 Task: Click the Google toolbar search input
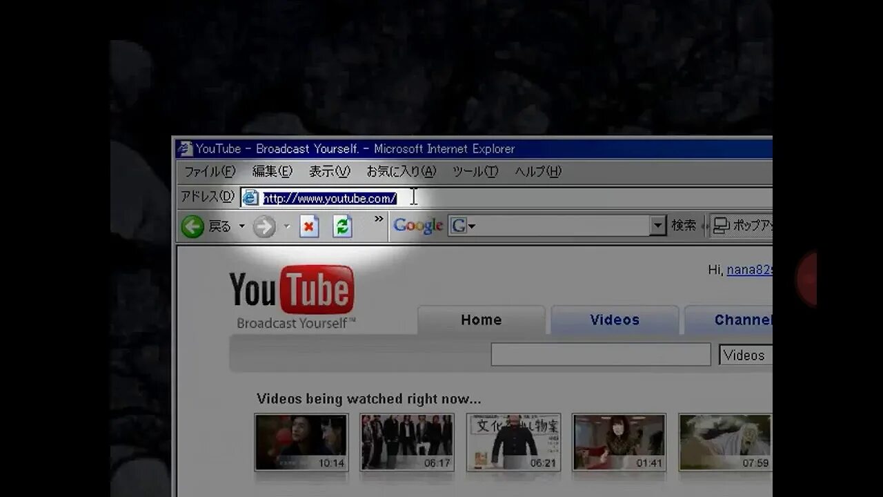(558, 226)
